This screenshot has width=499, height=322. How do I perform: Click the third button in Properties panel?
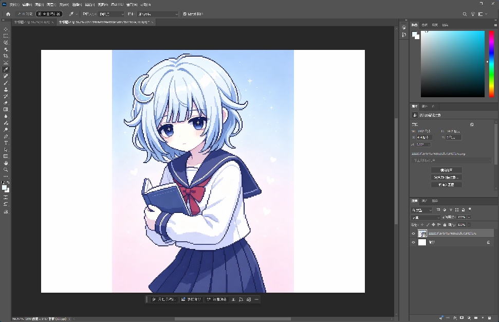point(446,185)
